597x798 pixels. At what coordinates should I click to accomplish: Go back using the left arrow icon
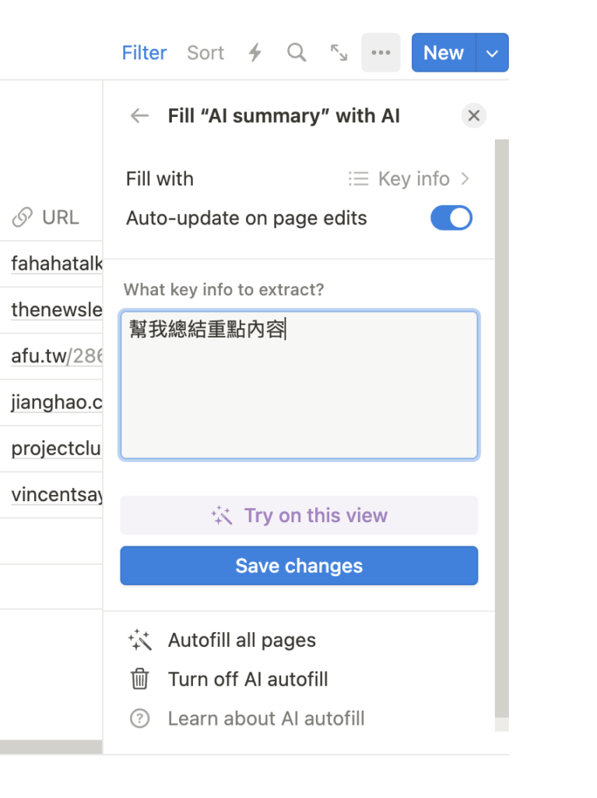[139, 116]
